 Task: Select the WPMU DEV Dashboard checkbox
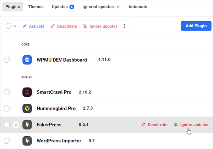tap(7, 60)
